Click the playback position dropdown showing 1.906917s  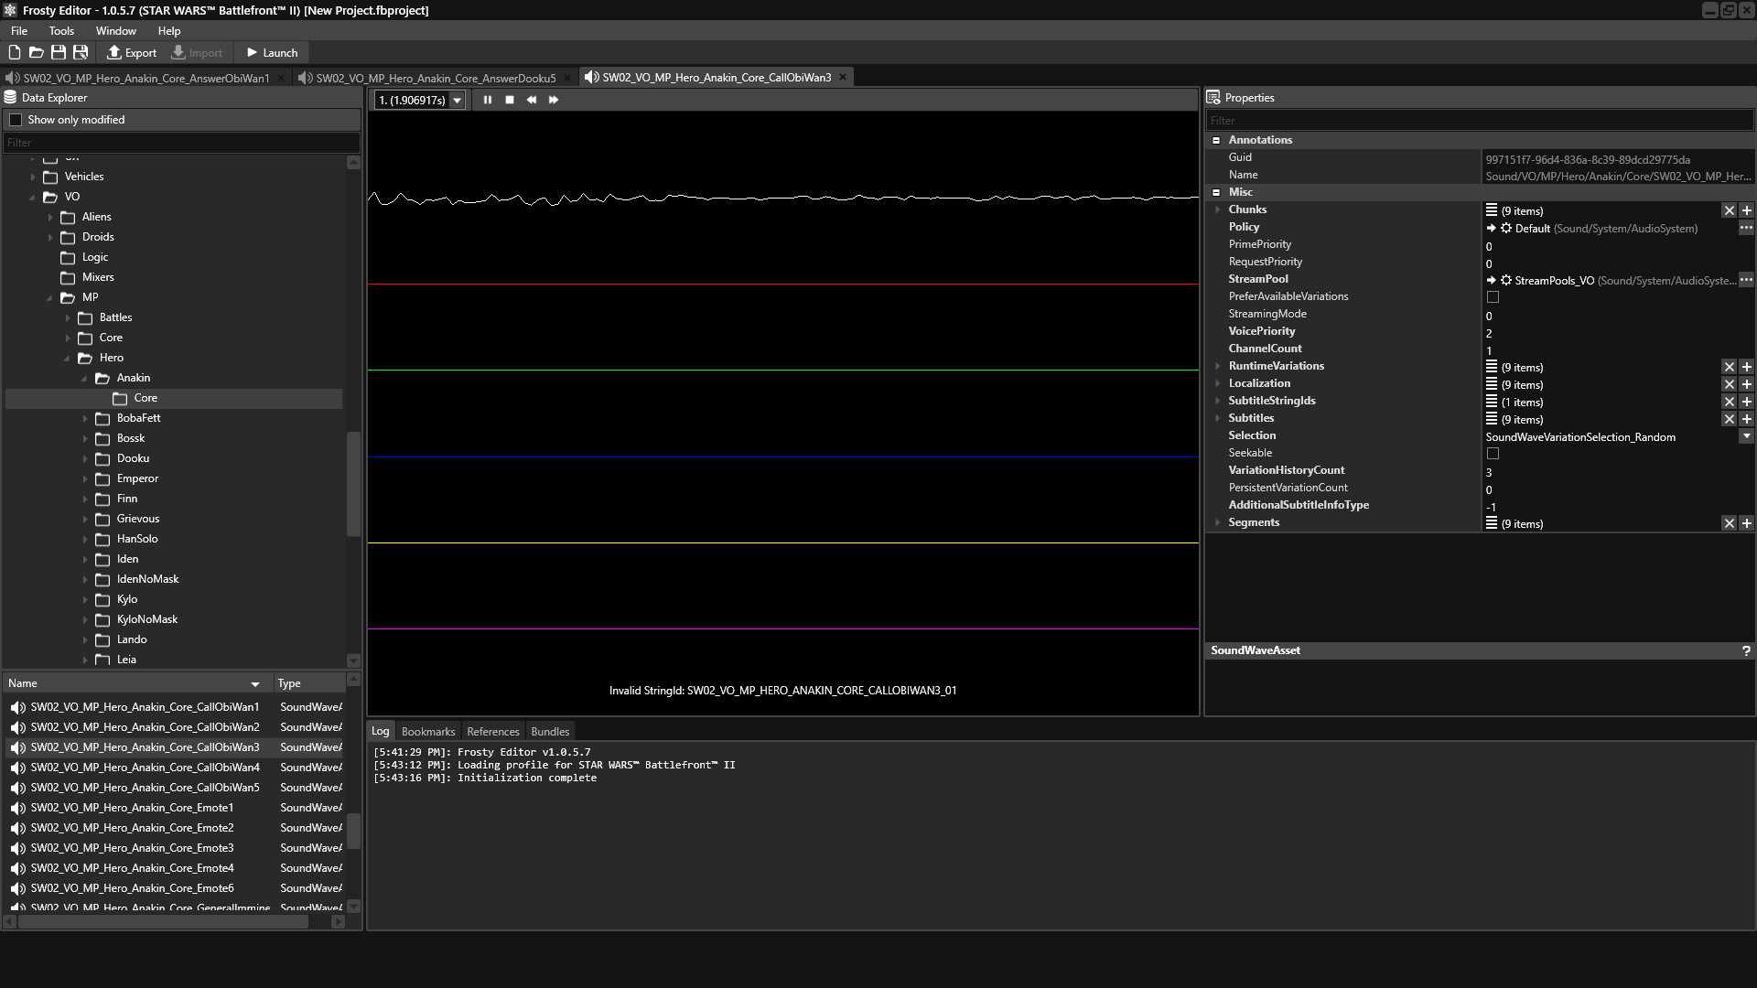419,99
